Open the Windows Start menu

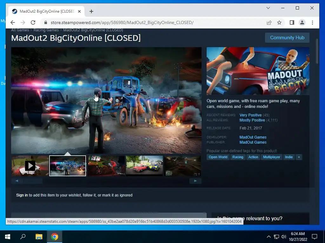[8, 237]
